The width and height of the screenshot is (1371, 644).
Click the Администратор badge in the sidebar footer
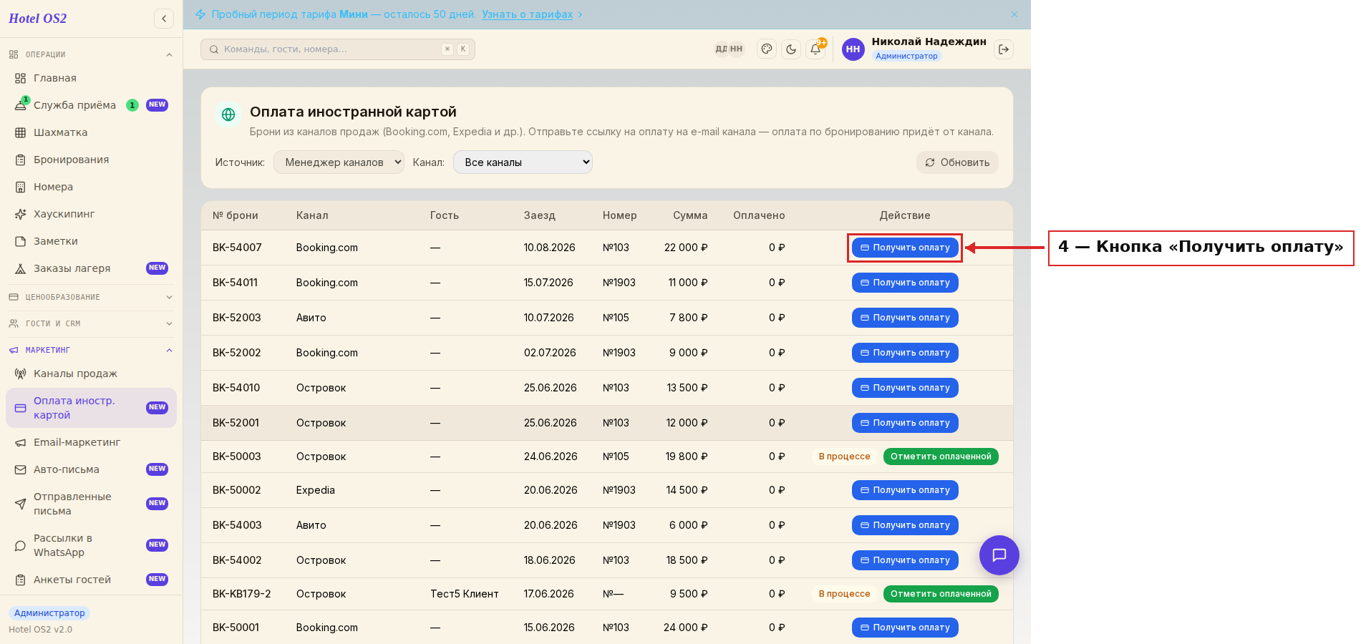[49, 613]
